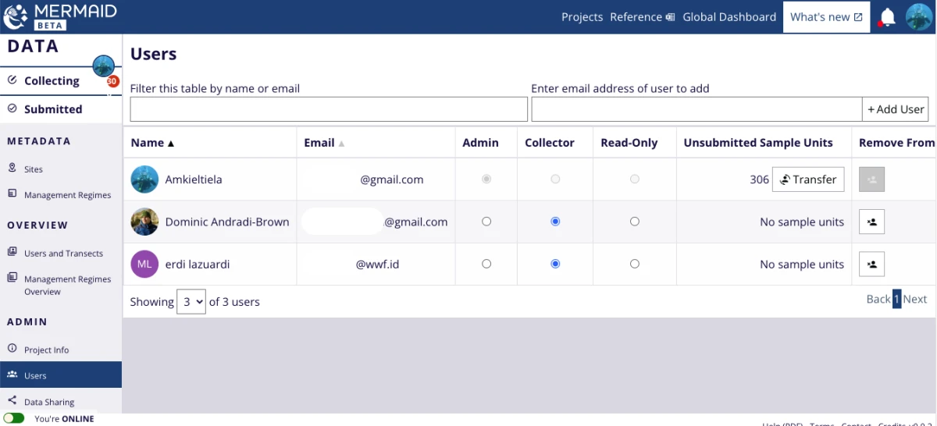Select Users in the Admin sidebar
937x426 pixels.
point(61,375)
